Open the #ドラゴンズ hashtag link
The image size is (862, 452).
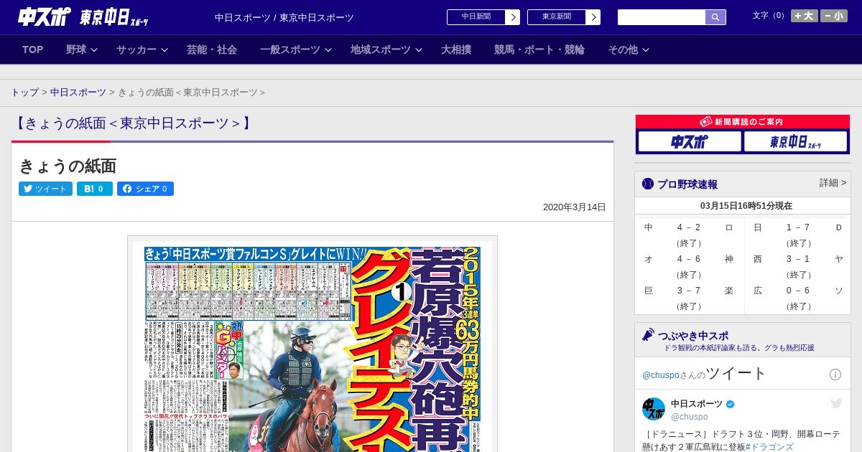769,447
